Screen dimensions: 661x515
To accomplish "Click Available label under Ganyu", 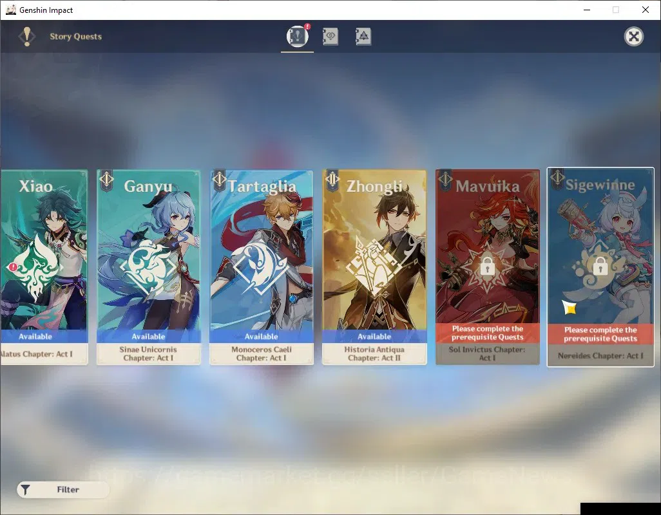I will pyautogui.click(x=148, y=337).
